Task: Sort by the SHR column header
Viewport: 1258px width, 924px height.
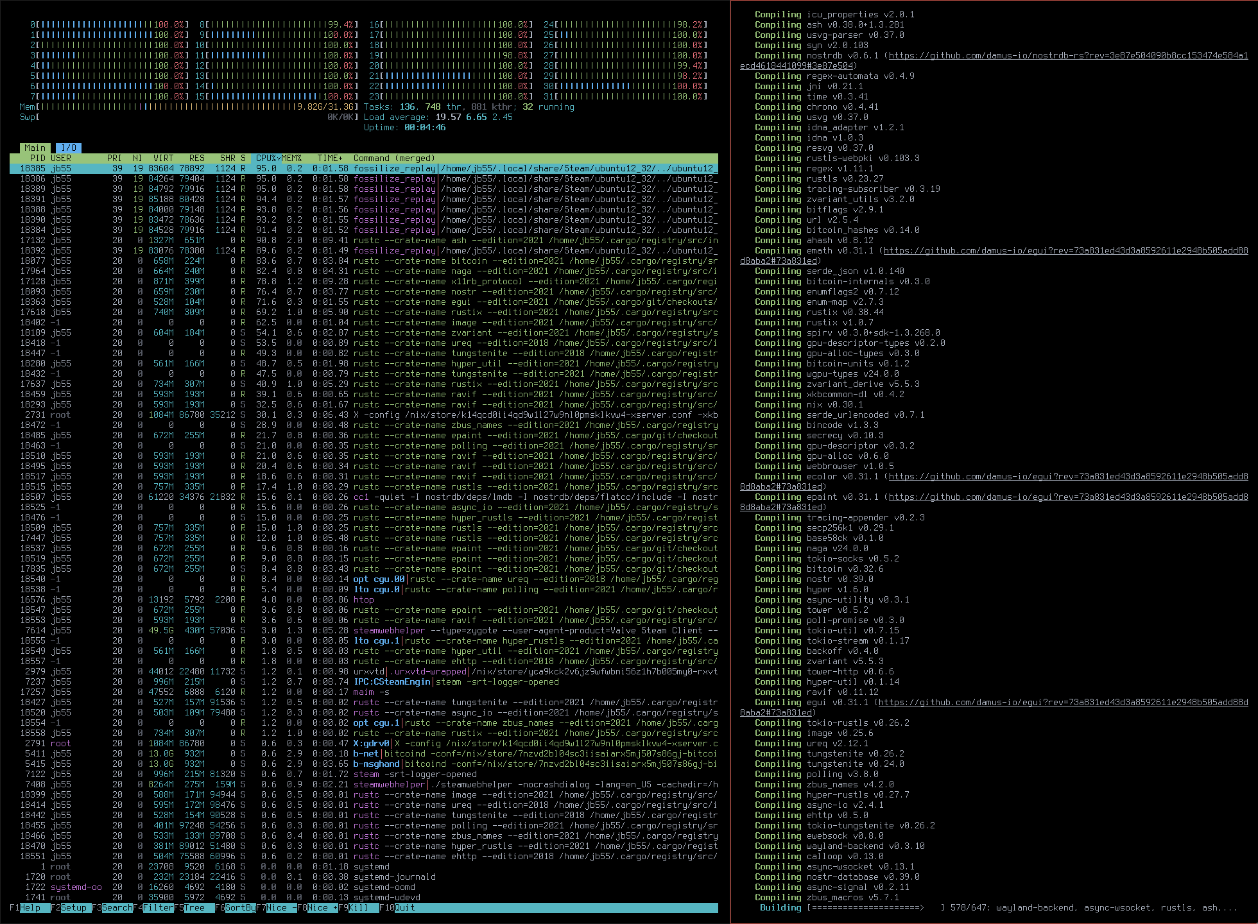Action: 227,158
